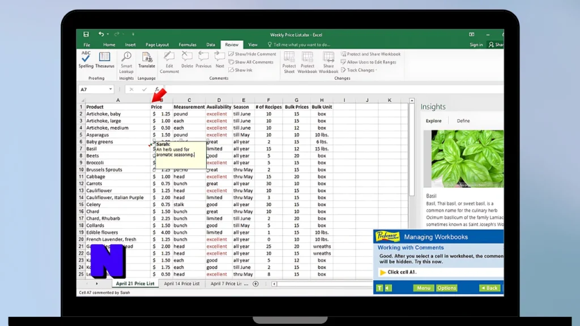Toggle Show All Comments

251,62
